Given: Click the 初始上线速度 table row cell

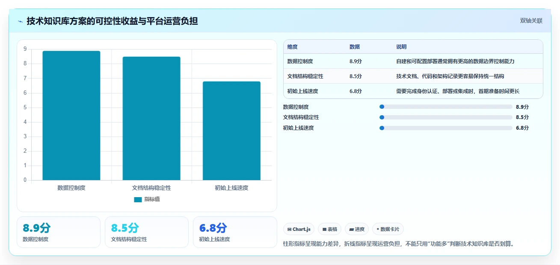Looking at the screenshot, I should [302, 91].
